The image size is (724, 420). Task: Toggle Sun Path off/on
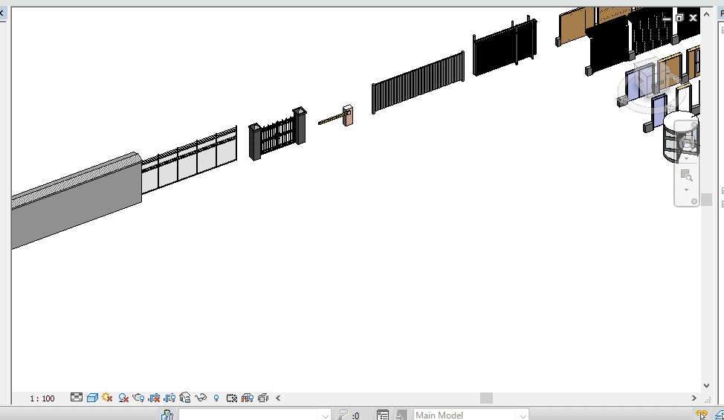click(x=108, y=398)
